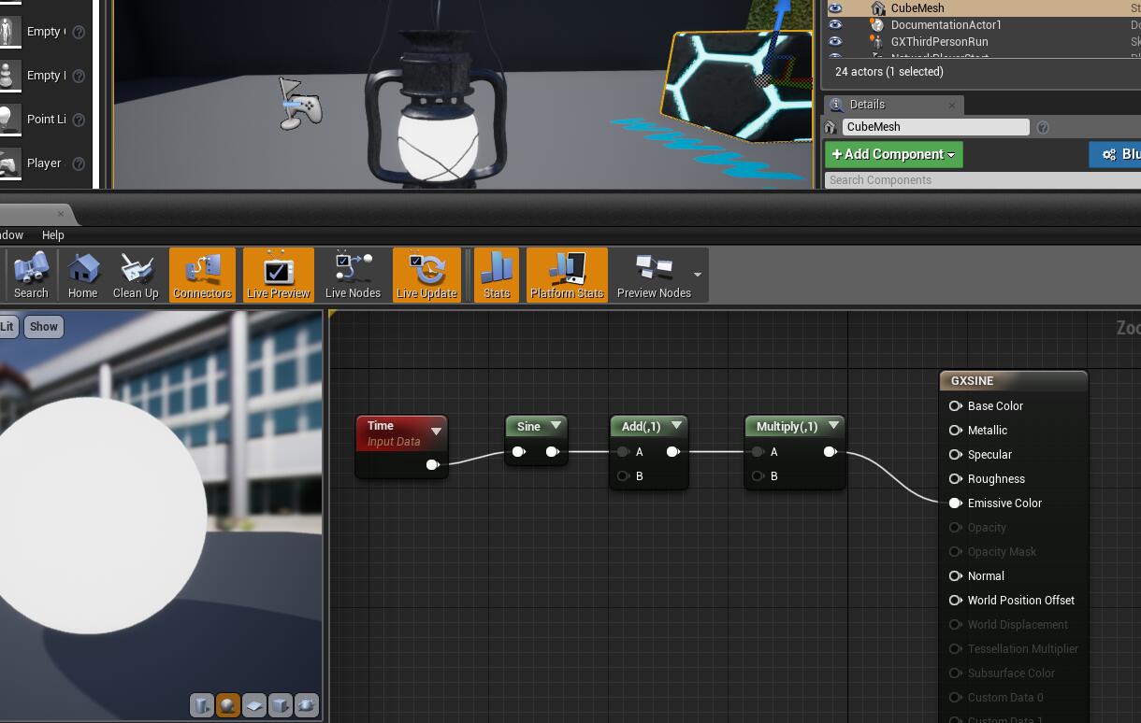The width and height of the screenshot is (1141, 723).
Task: Toggle the Live Nodes option
Action: pos(353,275)
